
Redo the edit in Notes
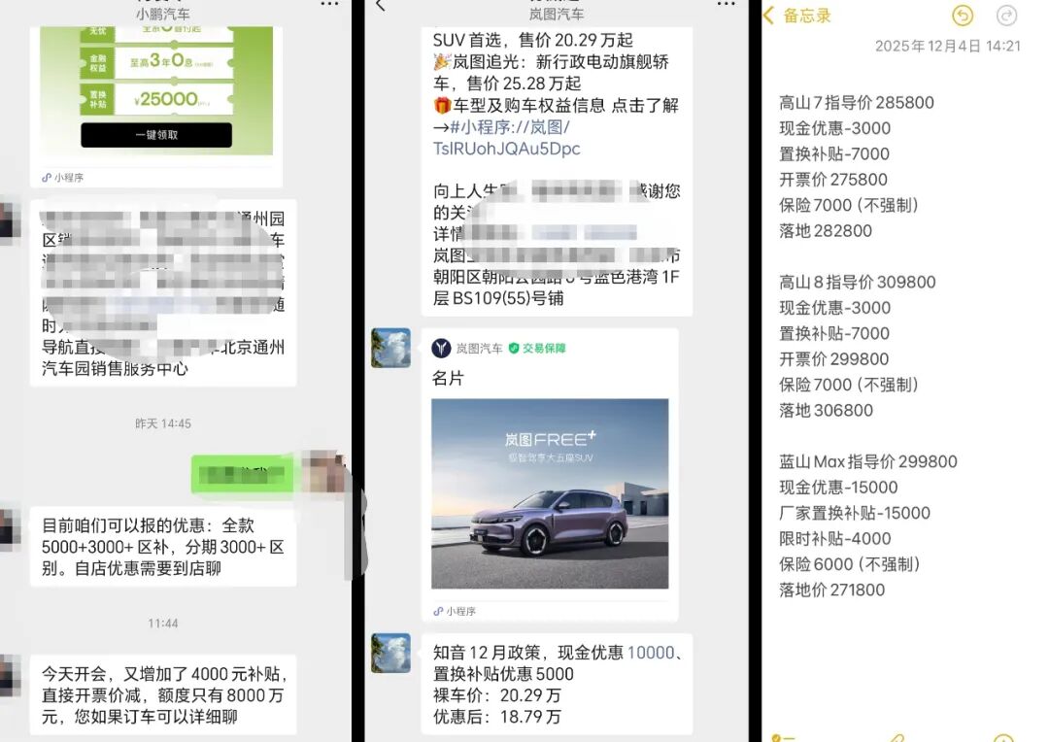(x=1006, y=16)
